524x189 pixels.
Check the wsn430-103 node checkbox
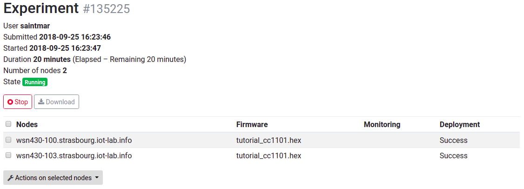8,155
